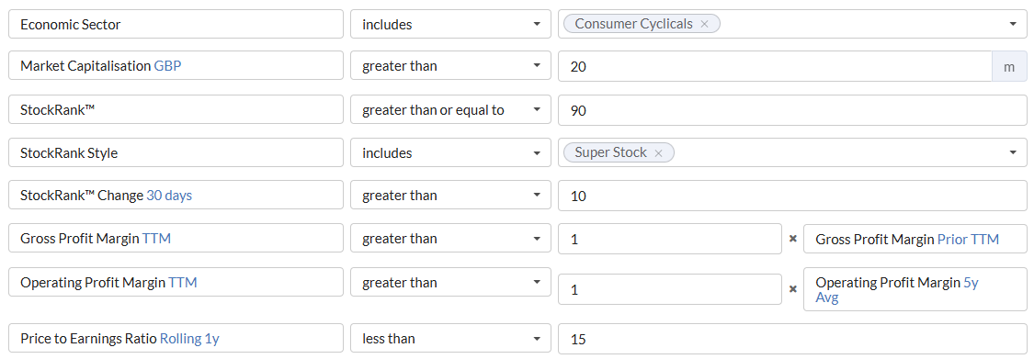Click the 'm' millions unit button
The width and height of the screenshot is (1034, 359).
coord(1009,66)
